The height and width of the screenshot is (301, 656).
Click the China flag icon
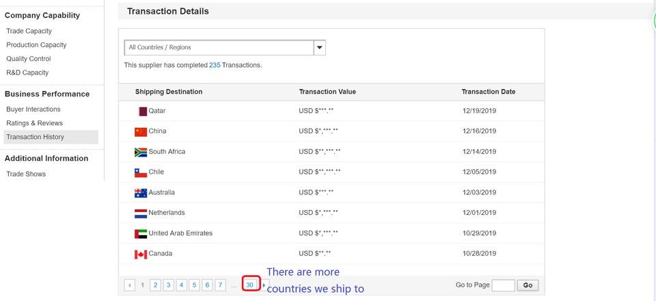(x=141, y=131)
